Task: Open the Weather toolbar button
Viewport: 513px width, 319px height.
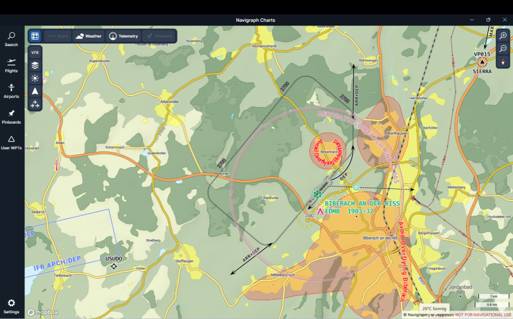Action: click(x=88, y=36)
